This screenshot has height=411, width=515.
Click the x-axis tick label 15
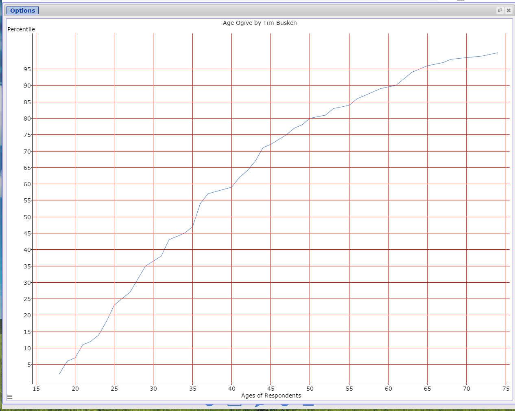pos(36,389)
